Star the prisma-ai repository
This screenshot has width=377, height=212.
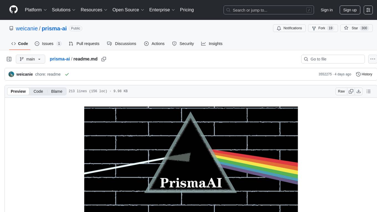tap(351, 28)
